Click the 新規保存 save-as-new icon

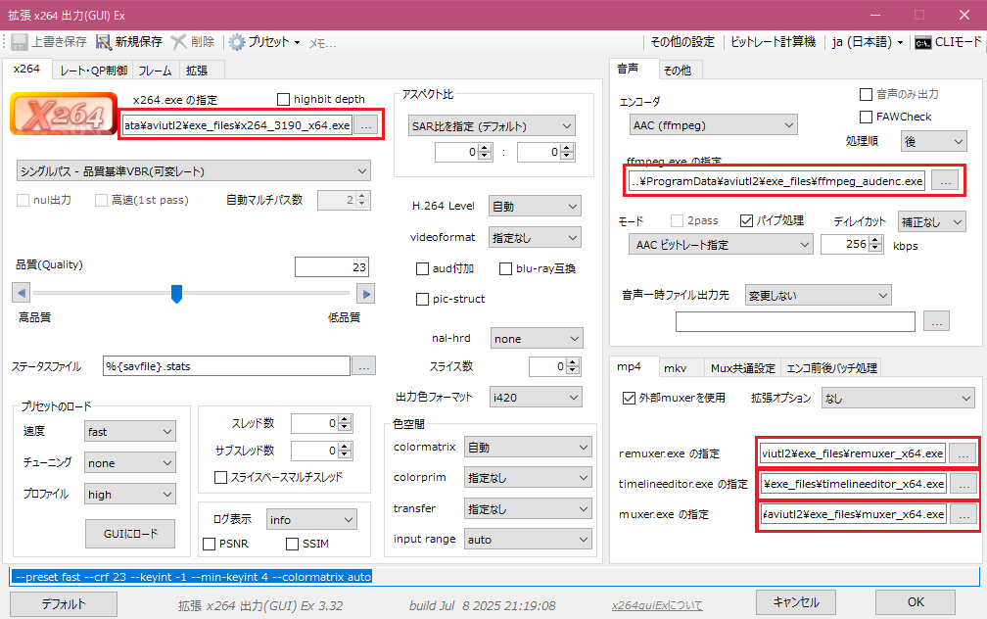tap(104, 42)
